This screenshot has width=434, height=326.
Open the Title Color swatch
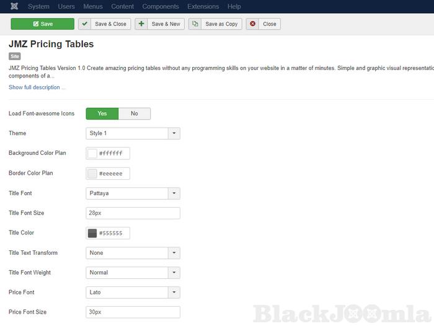point(92,234)
